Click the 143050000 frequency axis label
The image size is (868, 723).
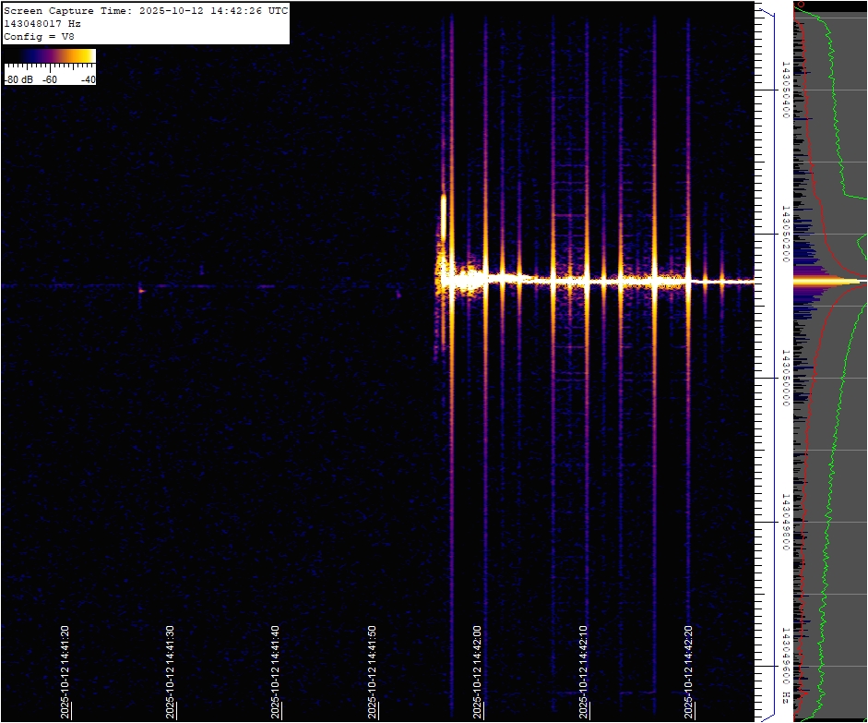click(x=785, y=378)
